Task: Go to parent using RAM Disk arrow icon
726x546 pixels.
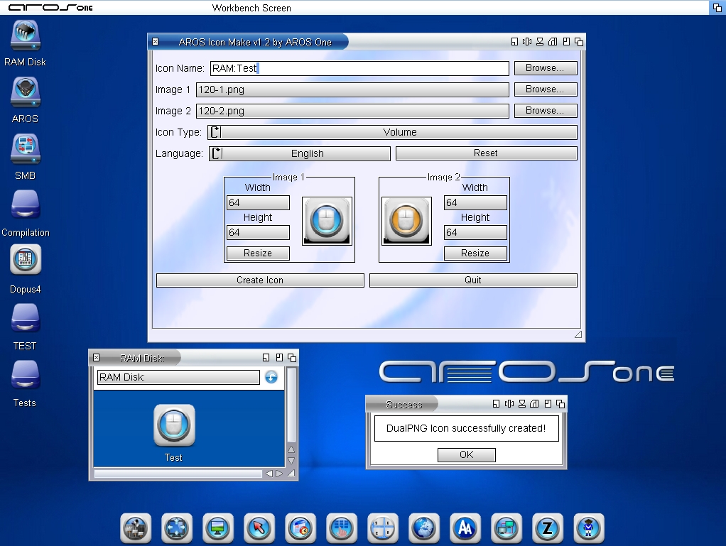Action: tap(271, 377)
